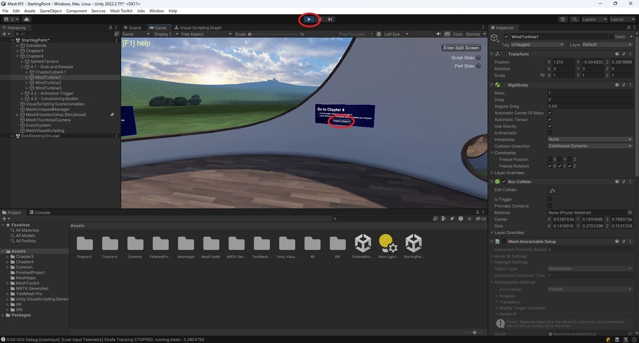Viewport: 639px width, 343px height.
Task: Click the Step frame button
Action: 330,19
